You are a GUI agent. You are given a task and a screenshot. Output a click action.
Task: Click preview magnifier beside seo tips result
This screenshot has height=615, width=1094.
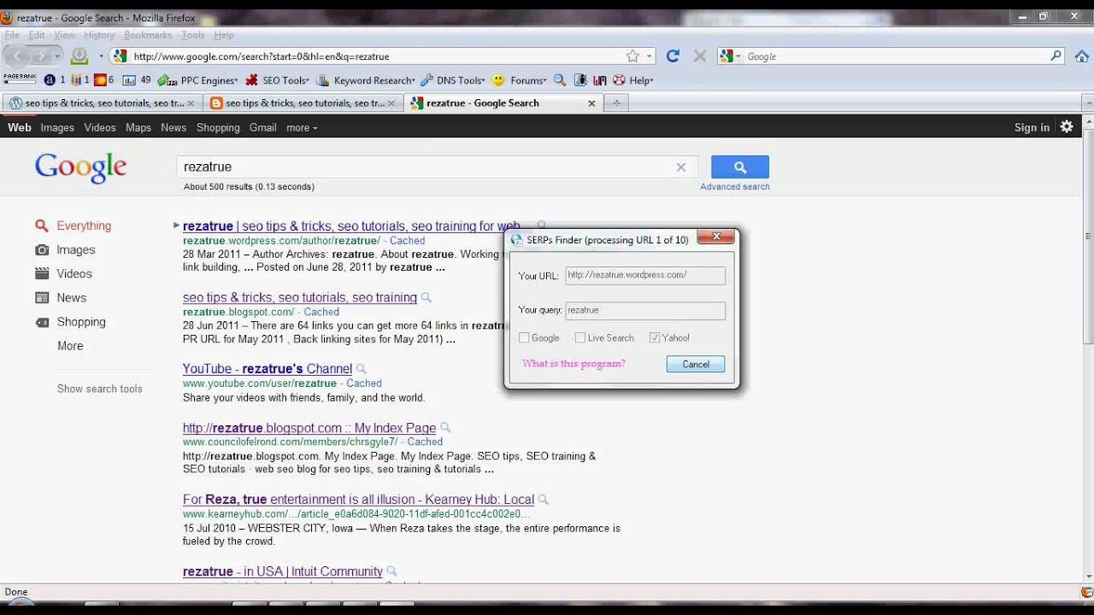pos(426,298)
